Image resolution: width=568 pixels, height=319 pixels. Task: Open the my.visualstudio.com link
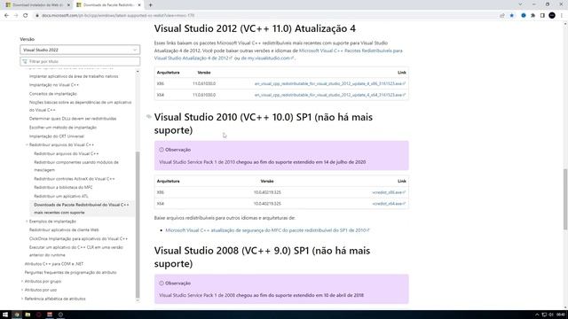(x=267, y=58)
